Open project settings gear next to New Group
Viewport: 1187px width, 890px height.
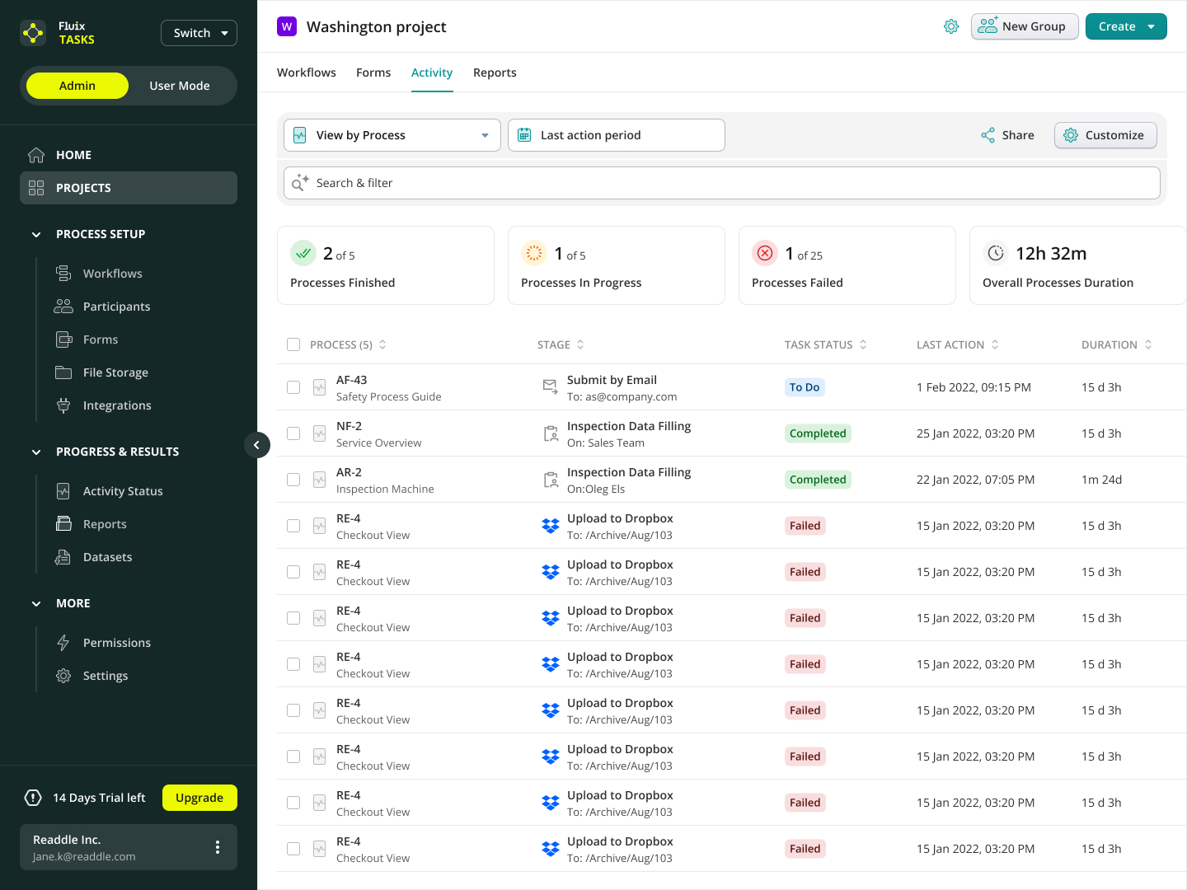[951, 26]
